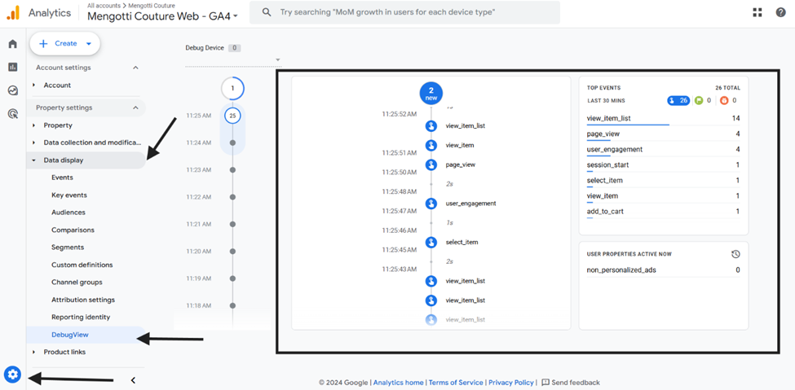The image size is (795, 390).
Task: Expand the Property tree item
Action: point(34,125)
